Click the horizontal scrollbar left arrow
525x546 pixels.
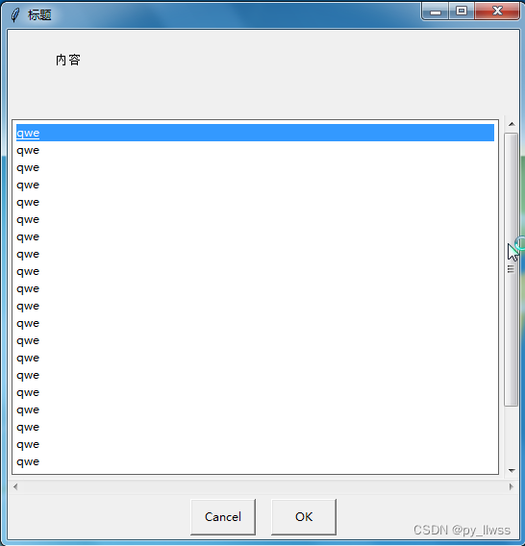(15, 486)
